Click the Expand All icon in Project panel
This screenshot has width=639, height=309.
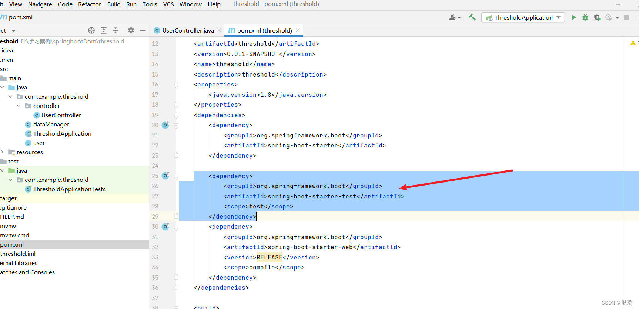coord(104,30)
